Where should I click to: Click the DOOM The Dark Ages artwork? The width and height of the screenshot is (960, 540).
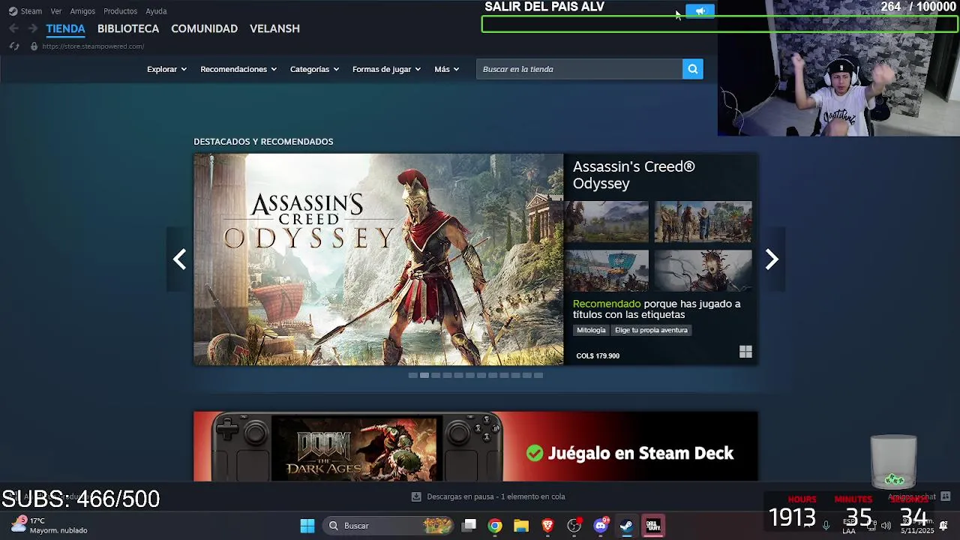click(355, 448)
